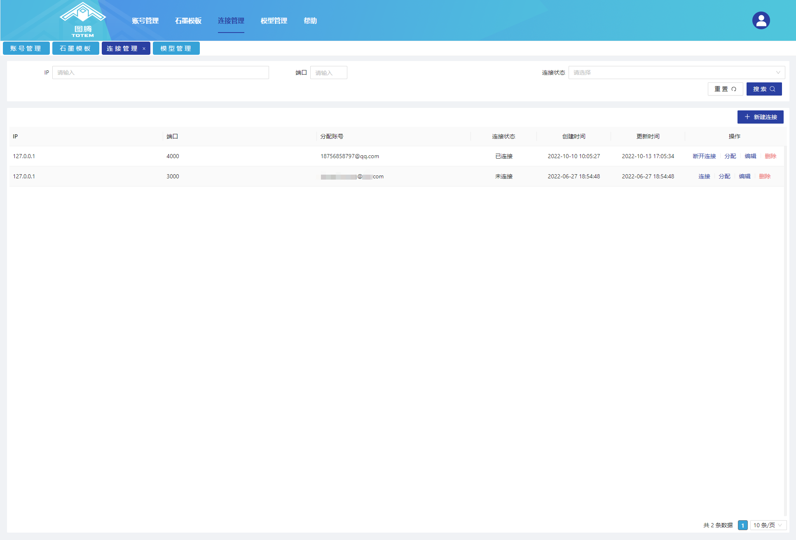Select 连接管理 in the top navigation
Image resolution: width=796 pixels, height=540 pixels.
point(231,21)
